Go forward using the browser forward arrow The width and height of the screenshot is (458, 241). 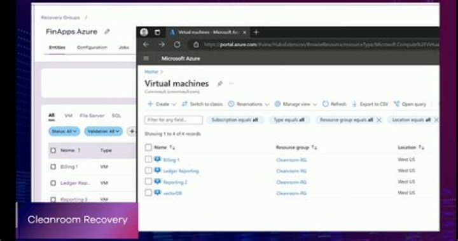(x=162, y=44)
